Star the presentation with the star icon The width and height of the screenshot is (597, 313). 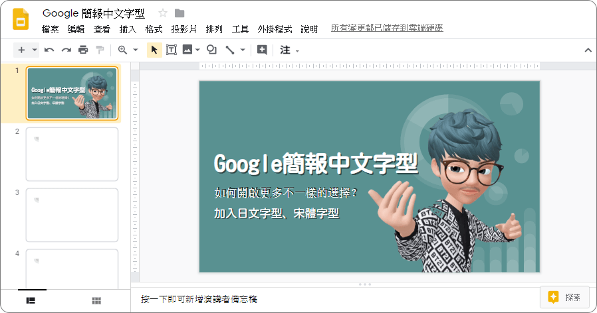pos(163,13)
